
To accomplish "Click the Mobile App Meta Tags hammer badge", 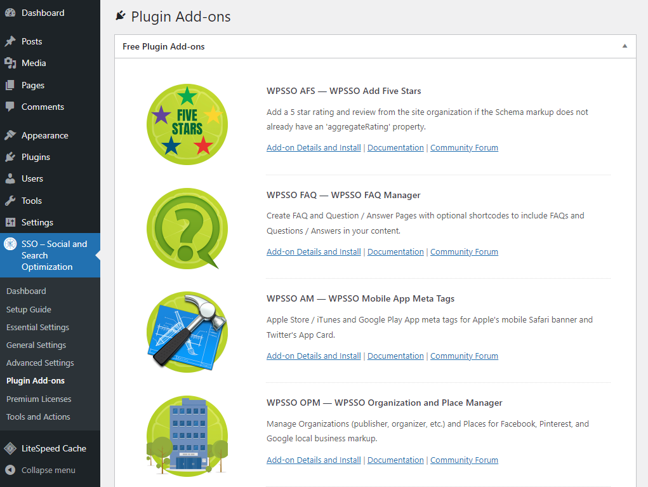I will pyautogui.click(x=187, y=332).
